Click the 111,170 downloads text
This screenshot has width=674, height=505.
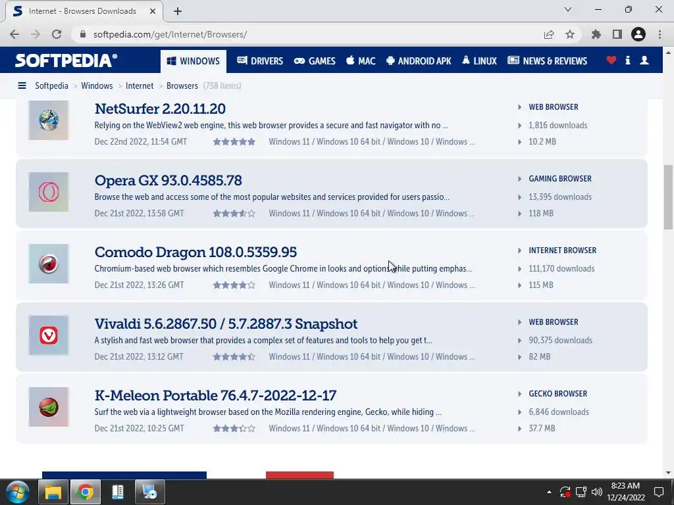point(561,269)
